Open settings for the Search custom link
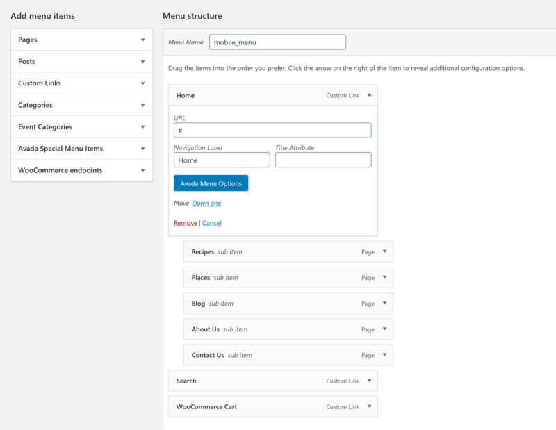This screenshot has width=556, height=430. click(x=369, y=381)
